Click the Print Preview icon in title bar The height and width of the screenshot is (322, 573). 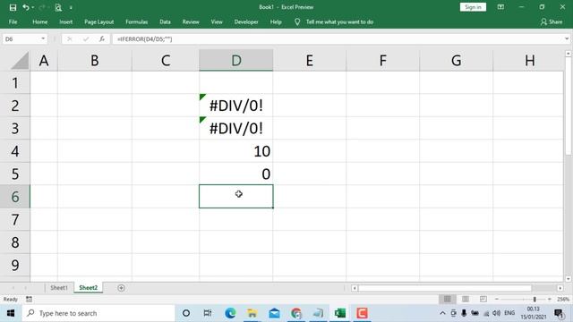58,7
